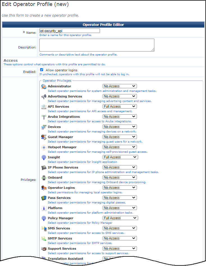Click the Onboard device icon
The height and width of the screenshot is (266, 206).
44,178
